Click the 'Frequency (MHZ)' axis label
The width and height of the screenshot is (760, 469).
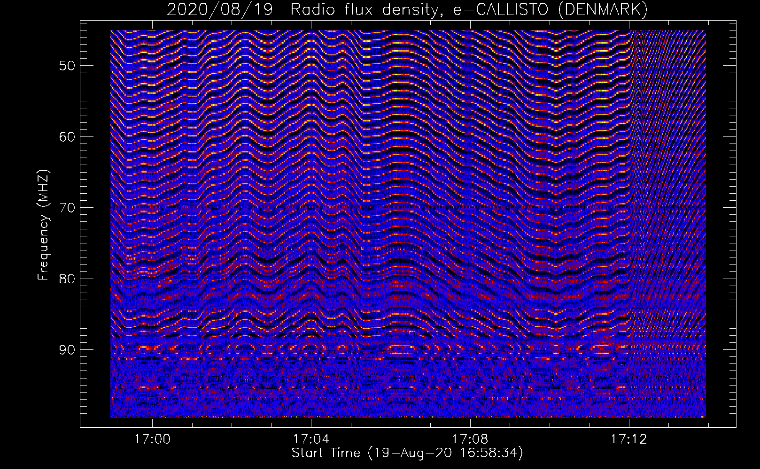point(43,226)
